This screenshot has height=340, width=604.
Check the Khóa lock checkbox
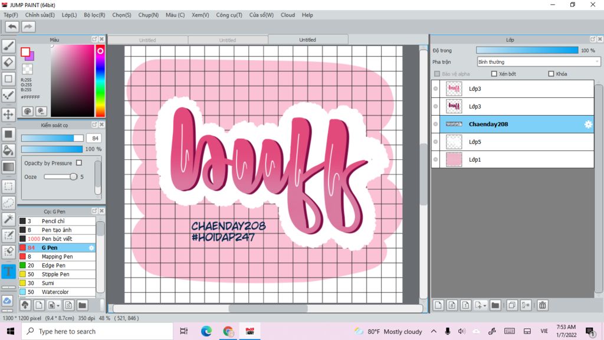click(x=551, y=74)
